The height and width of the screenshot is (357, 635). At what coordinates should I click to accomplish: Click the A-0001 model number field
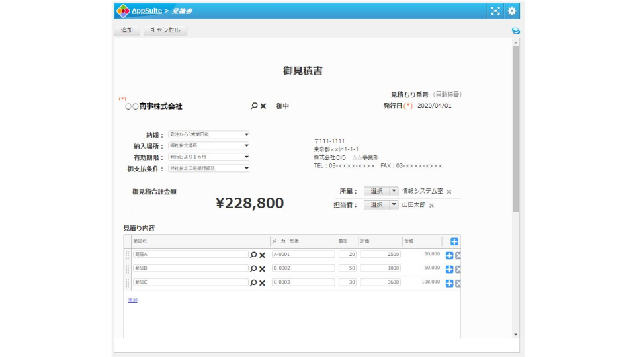coord(304,254)
